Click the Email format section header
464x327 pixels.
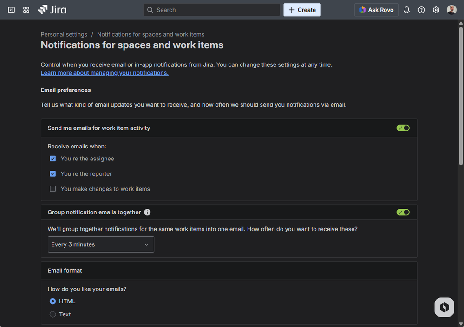pos(229,270)
